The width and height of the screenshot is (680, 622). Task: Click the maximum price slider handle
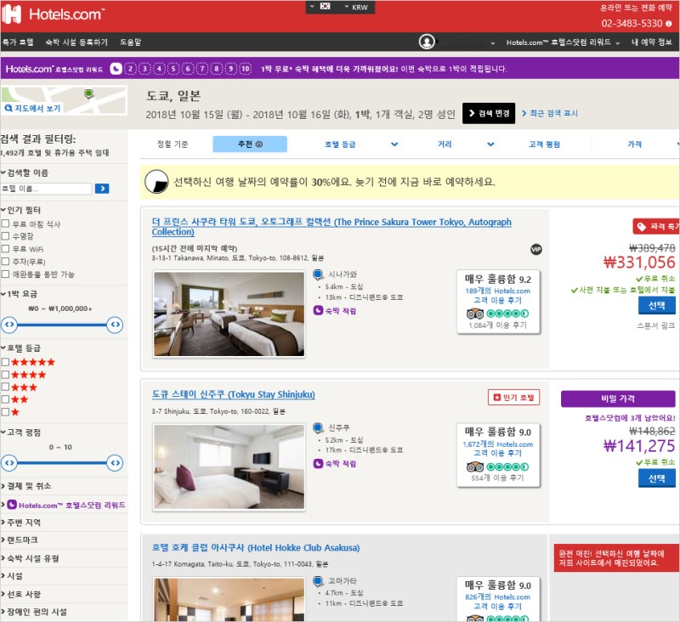coord(115,325)
